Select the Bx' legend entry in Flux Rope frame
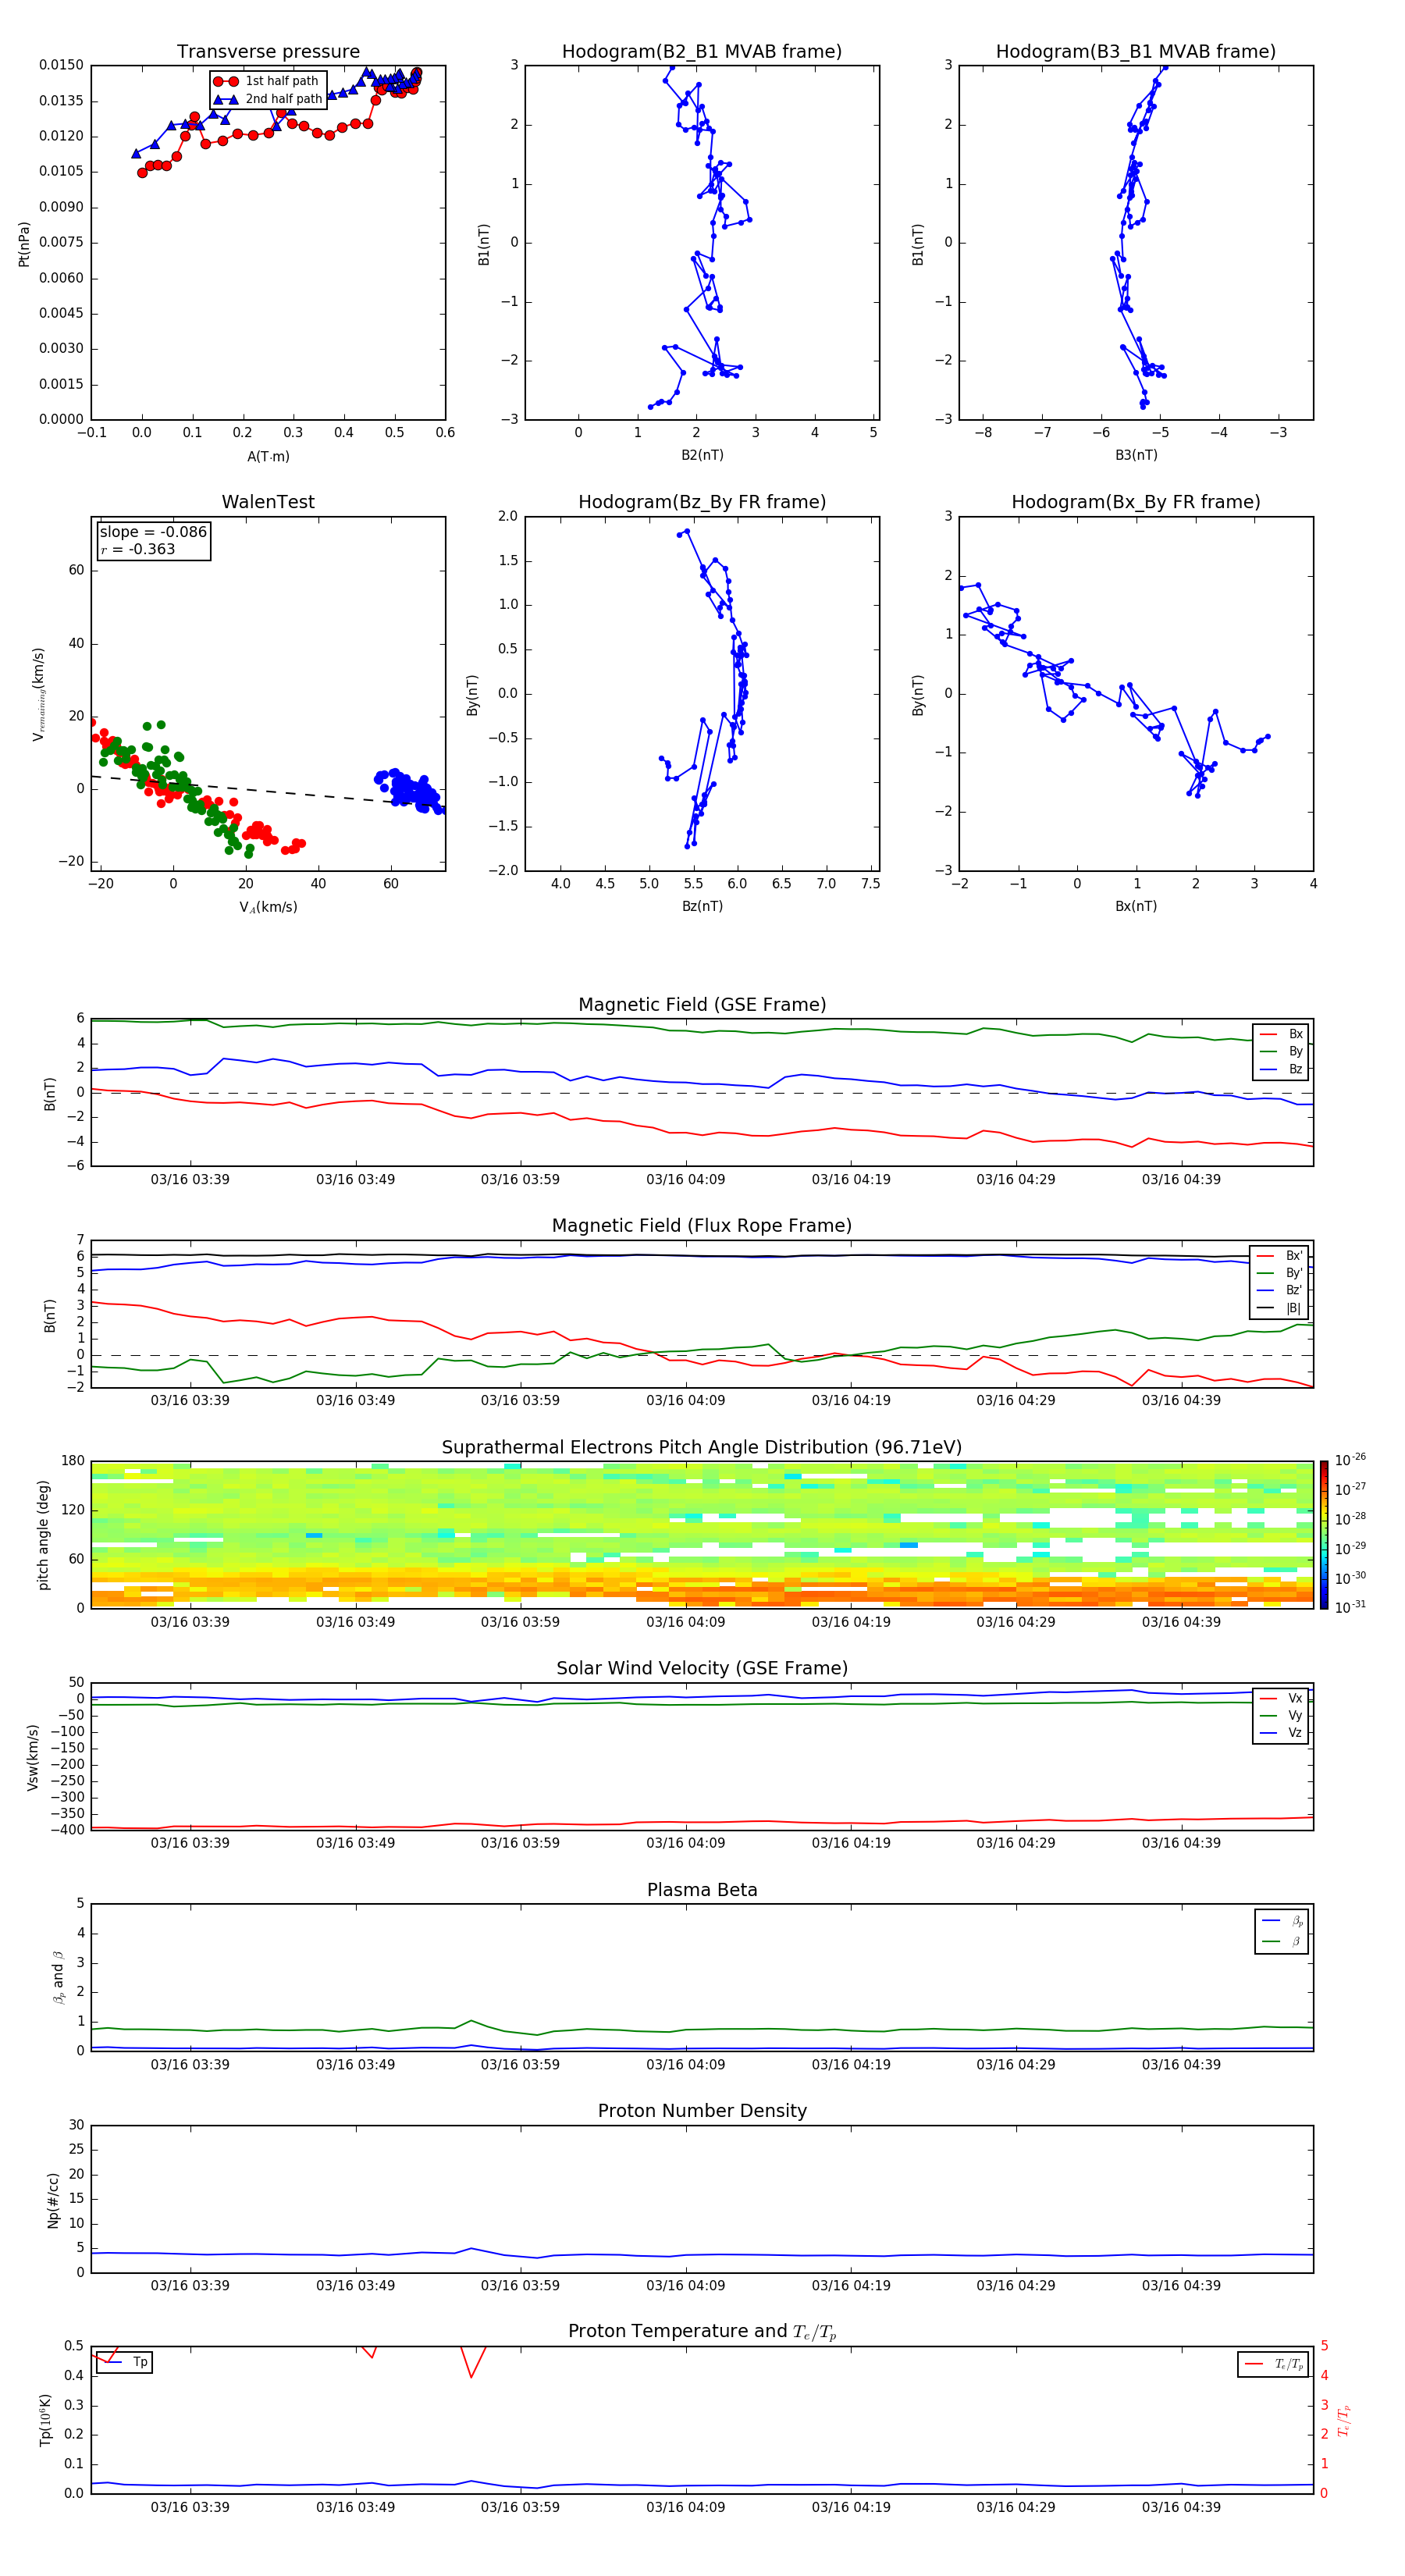The image size is (1405, 2576). coord(1280,1256)
